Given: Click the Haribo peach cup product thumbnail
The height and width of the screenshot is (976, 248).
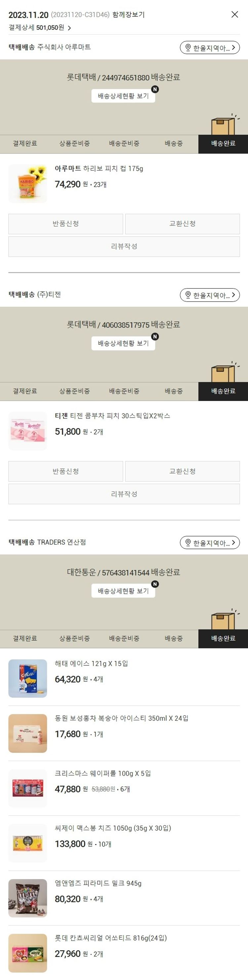Looking at the screenshot, I should 28,183.
